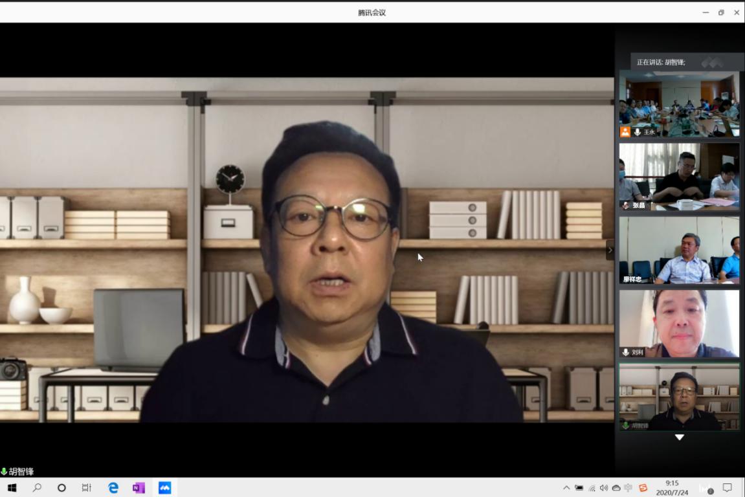The height and width of the screenshot is (497, 745).
Task: Click the orange host icon on 王永's tile
Action: tap(625, 132)
